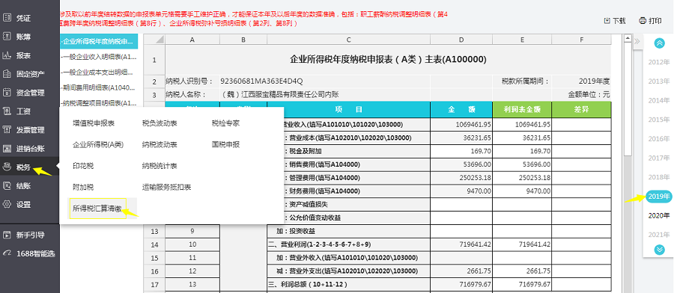674x293 pixels.
Task: Select the year 2012年
Action: (x=659, y=62)
